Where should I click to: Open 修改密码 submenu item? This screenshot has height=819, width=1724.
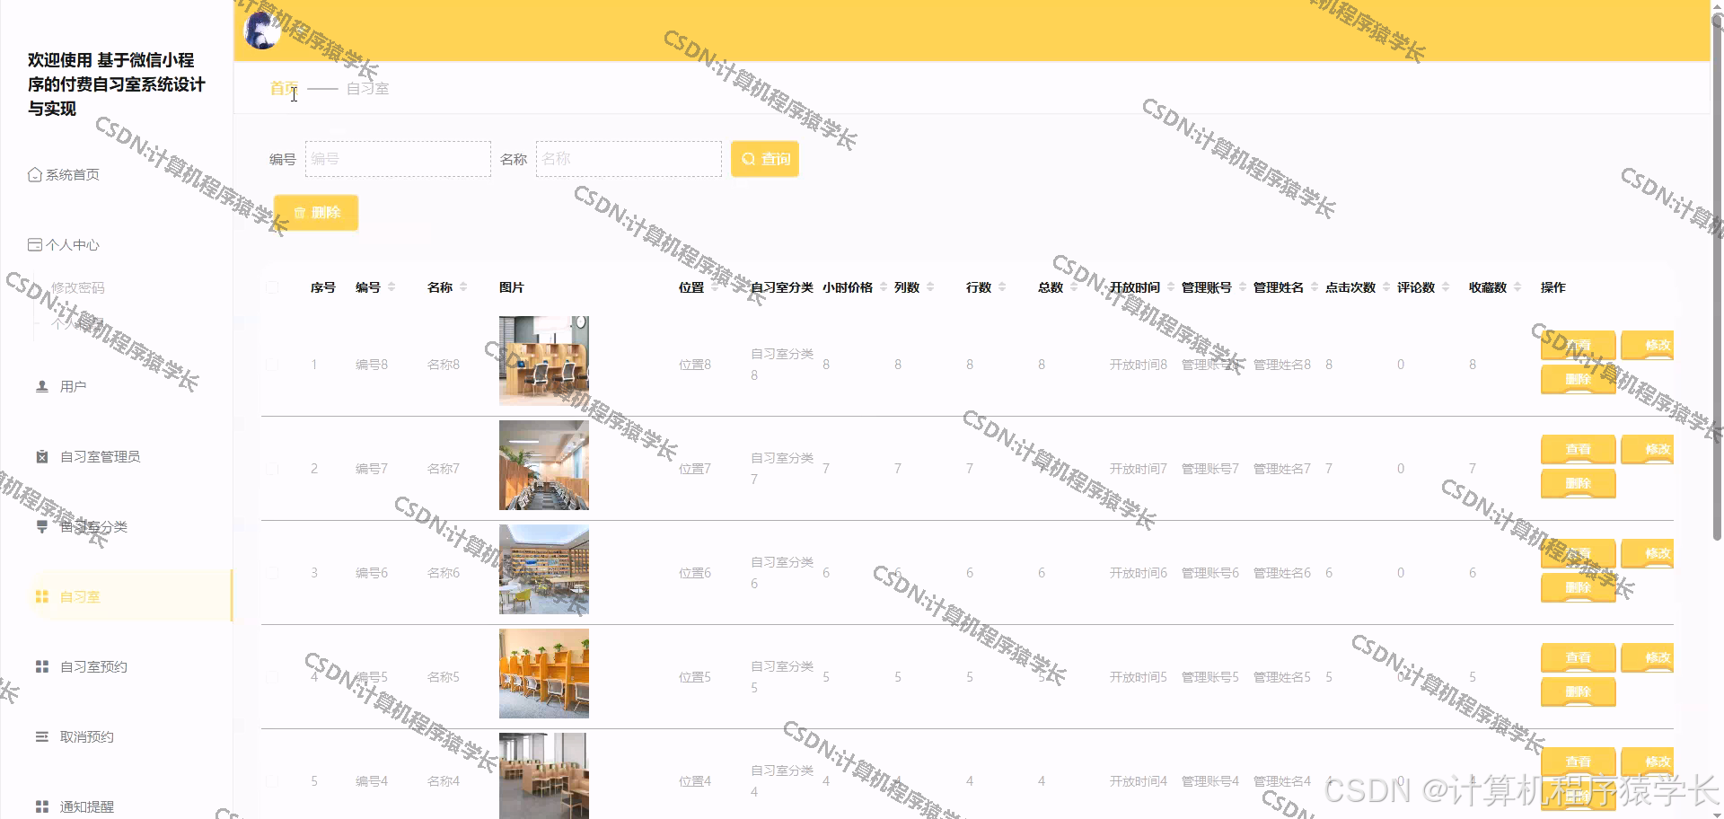coord(78,287)
